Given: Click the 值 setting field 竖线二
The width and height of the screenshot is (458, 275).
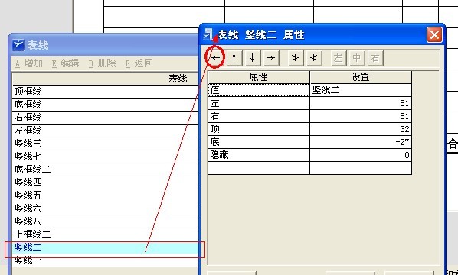Looking at the screenshot, I should pos(361,90).
